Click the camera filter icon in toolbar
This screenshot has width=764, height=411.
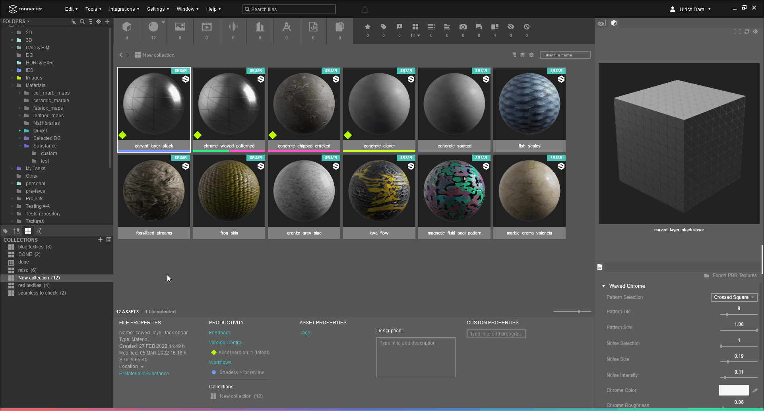pyautogui.click(x=463, y=27)
